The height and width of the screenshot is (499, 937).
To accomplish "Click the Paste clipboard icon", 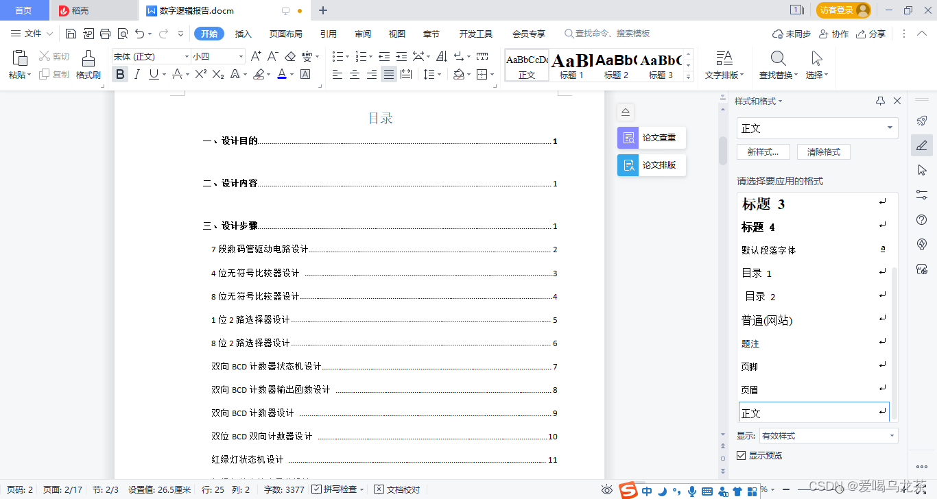I will click(20, 58).
